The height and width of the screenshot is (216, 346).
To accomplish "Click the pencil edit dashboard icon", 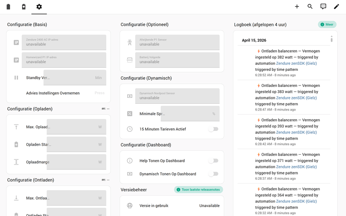I will click(x=336, y=6).
